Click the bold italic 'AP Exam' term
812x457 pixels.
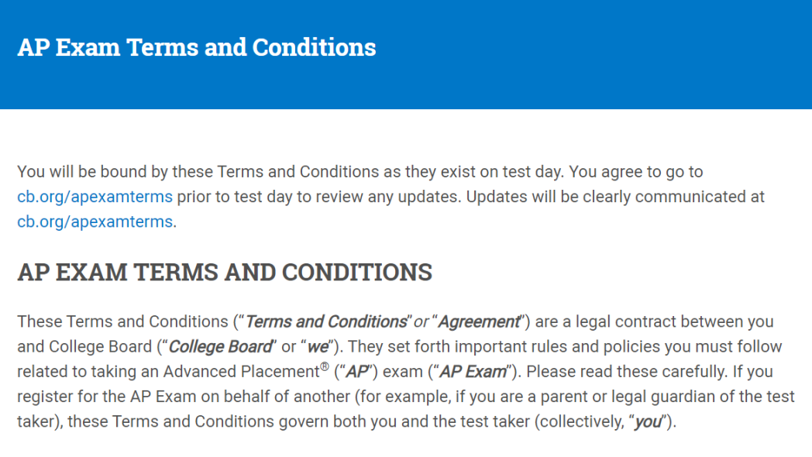point(473,372)
